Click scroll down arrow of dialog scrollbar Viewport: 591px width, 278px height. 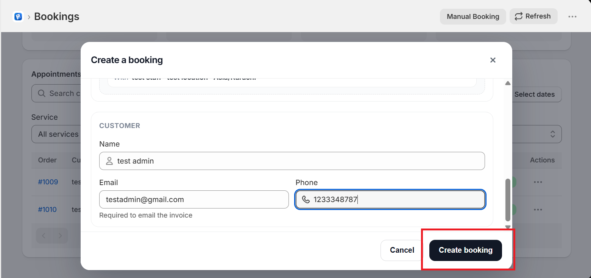pyautogui.click(x=508, y=227)
